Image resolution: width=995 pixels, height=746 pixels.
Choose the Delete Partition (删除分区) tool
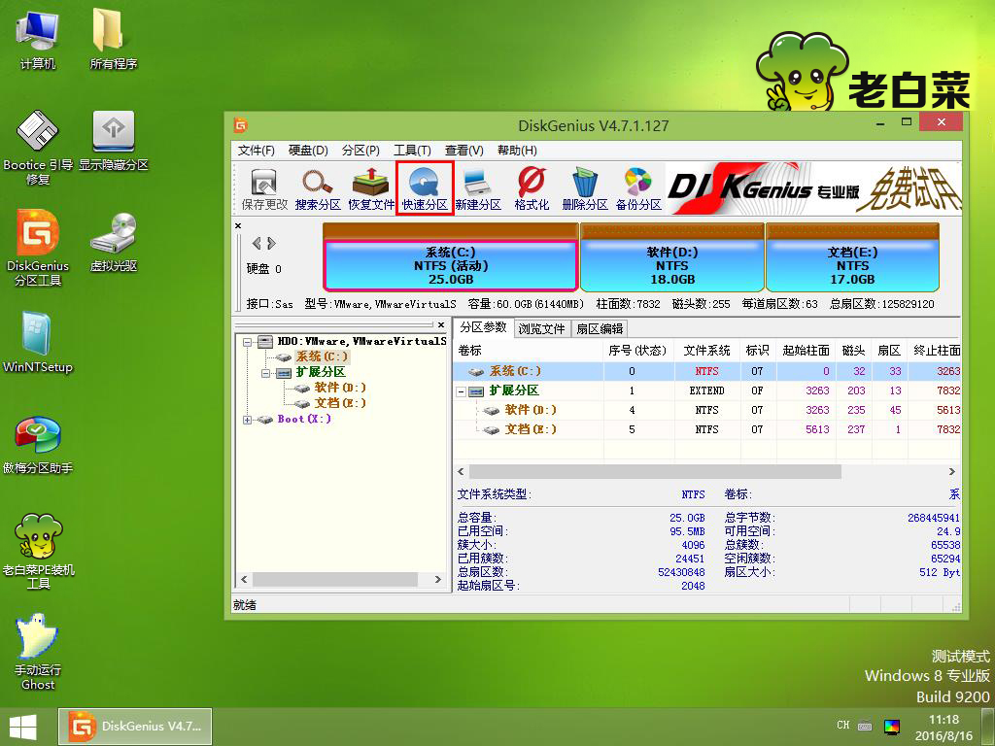coord(584,188)
